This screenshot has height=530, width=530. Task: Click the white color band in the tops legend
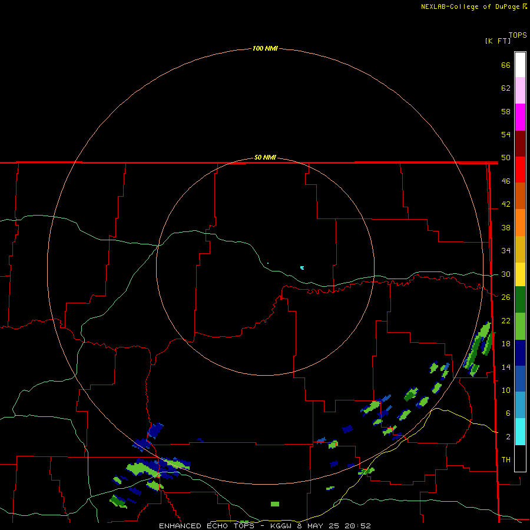[x=520, y=65]
